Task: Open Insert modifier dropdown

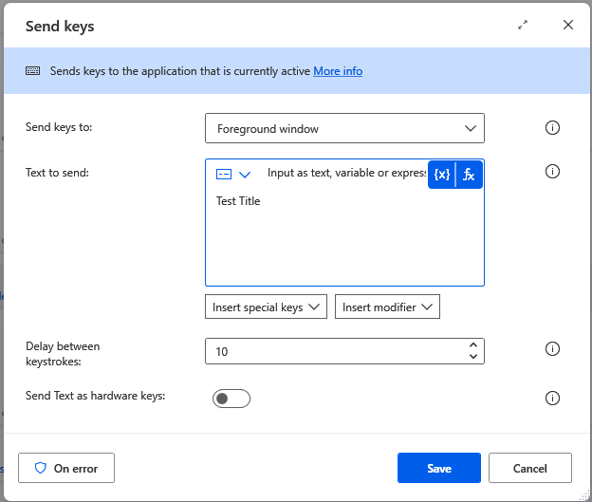Action: coord(387,307)
